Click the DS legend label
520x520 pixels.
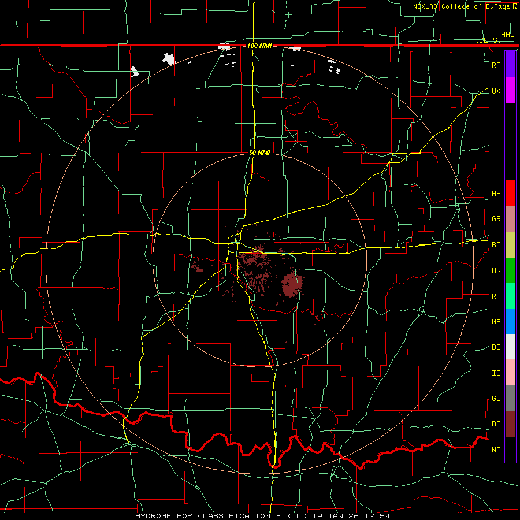(x=496, y=347)
